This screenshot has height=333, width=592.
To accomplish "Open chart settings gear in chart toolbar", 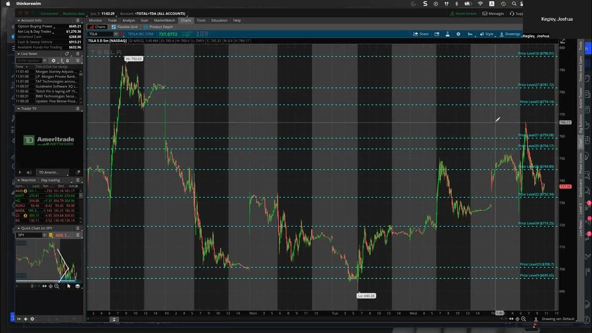I will [458, 34].
